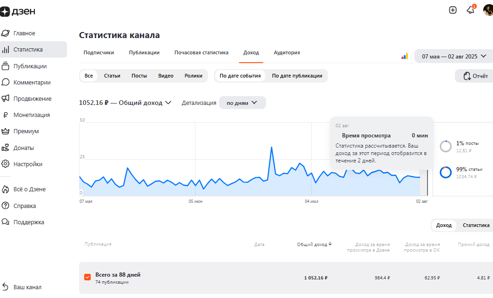Click the Ваш канал back arrow icon

click(x=5, y=287)
